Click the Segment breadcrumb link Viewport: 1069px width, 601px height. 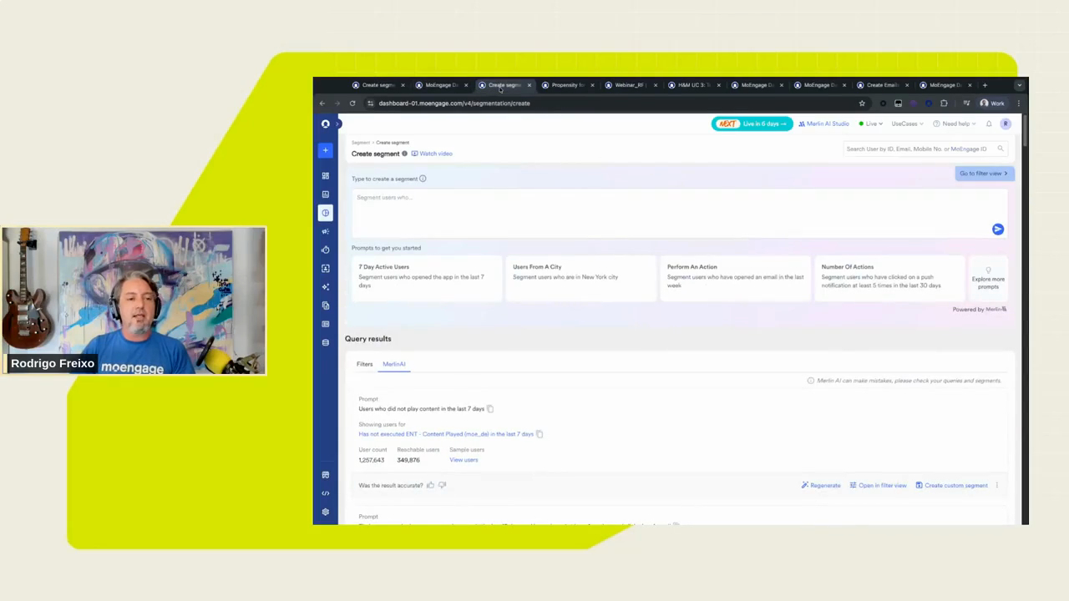[361, 143]
